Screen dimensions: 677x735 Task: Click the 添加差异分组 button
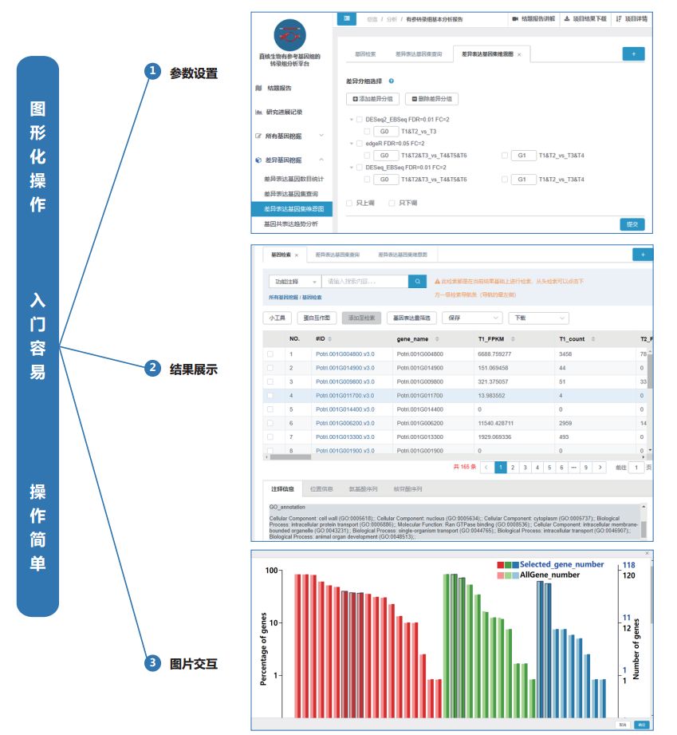coord(372,99)
